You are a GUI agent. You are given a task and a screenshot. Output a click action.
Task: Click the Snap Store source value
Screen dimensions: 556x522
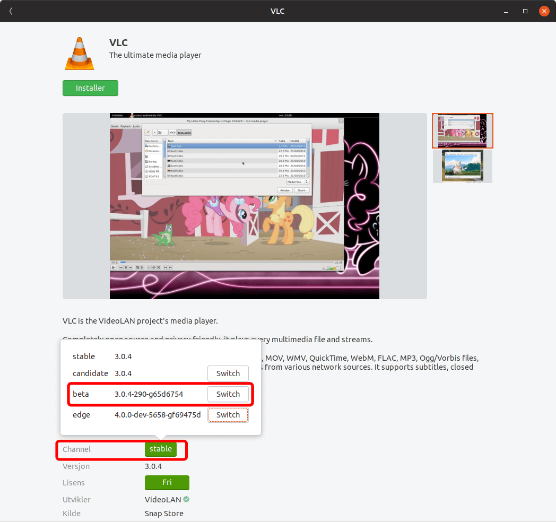[164, 514]
